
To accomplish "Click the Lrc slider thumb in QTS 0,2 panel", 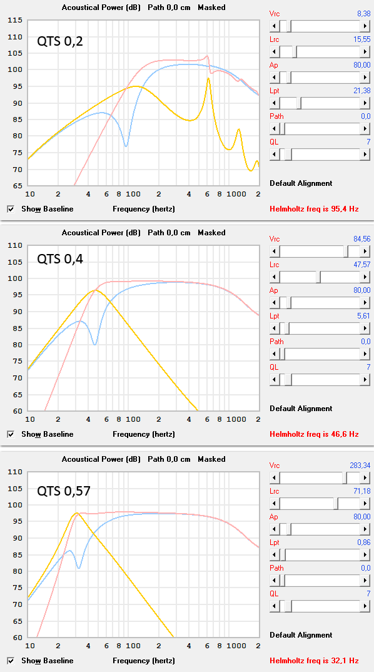I will (295, 52).
